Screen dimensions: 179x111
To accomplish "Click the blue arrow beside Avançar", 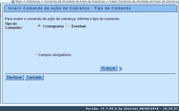I will pos(121,68).
